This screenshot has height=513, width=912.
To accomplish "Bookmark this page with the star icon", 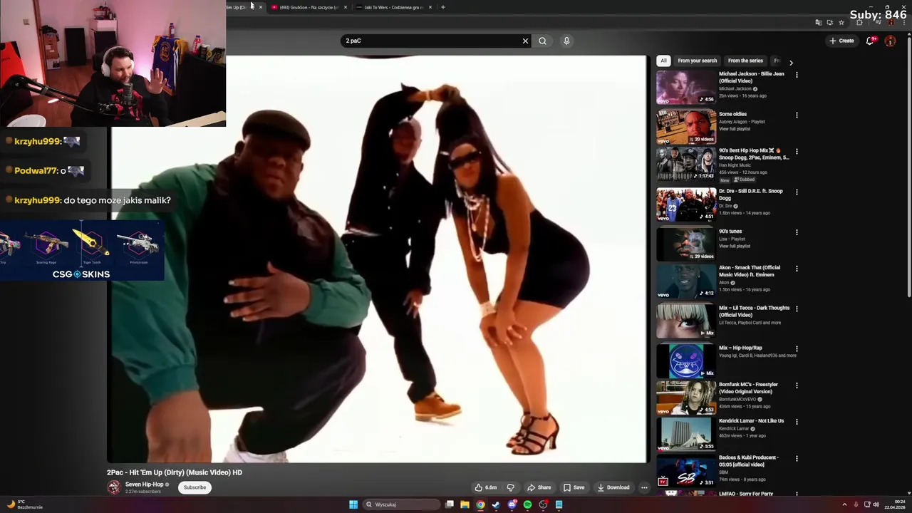I will (841, 22).
